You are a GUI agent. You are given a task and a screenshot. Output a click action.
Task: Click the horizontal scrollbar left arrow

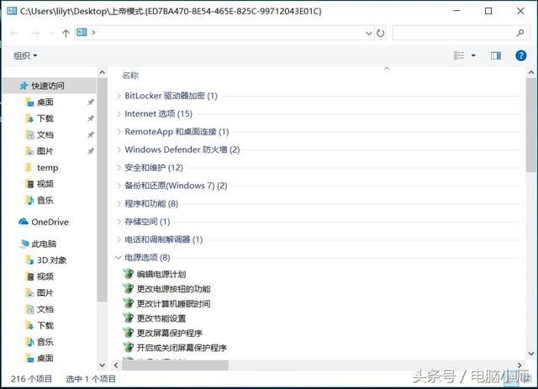[116, 365]
